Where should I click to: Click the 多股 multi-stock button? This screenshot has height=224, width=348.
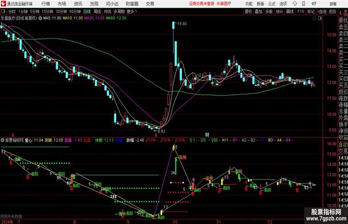[x=269, y=11]
